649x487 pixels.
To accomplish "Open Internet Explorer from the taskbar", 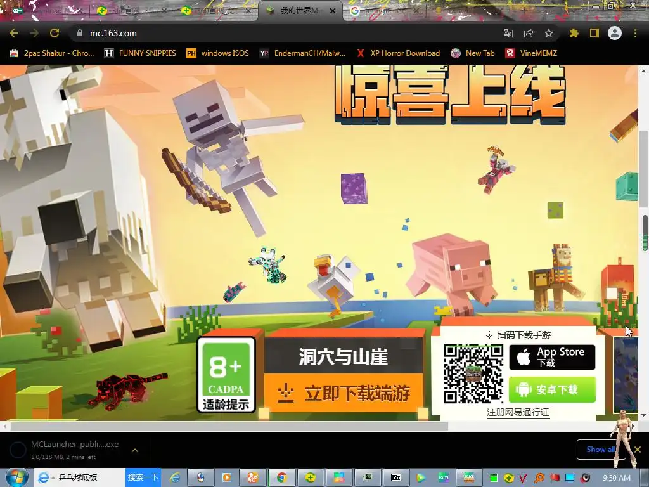I will coord(175,477).
